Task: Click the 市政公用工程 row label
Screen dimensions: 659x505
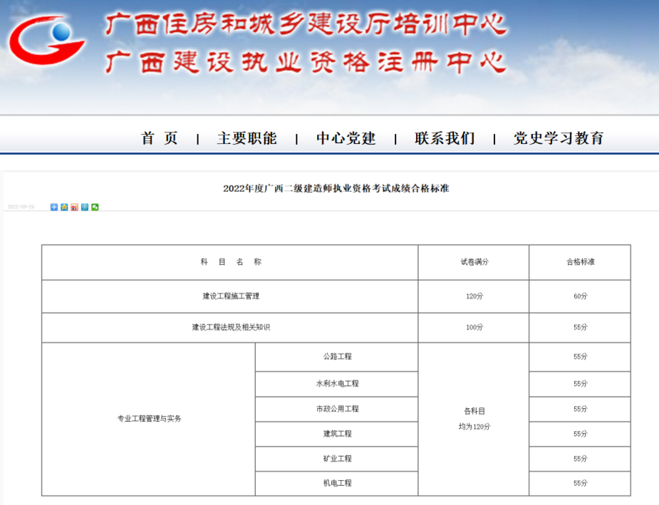Action: click(337, 409)
